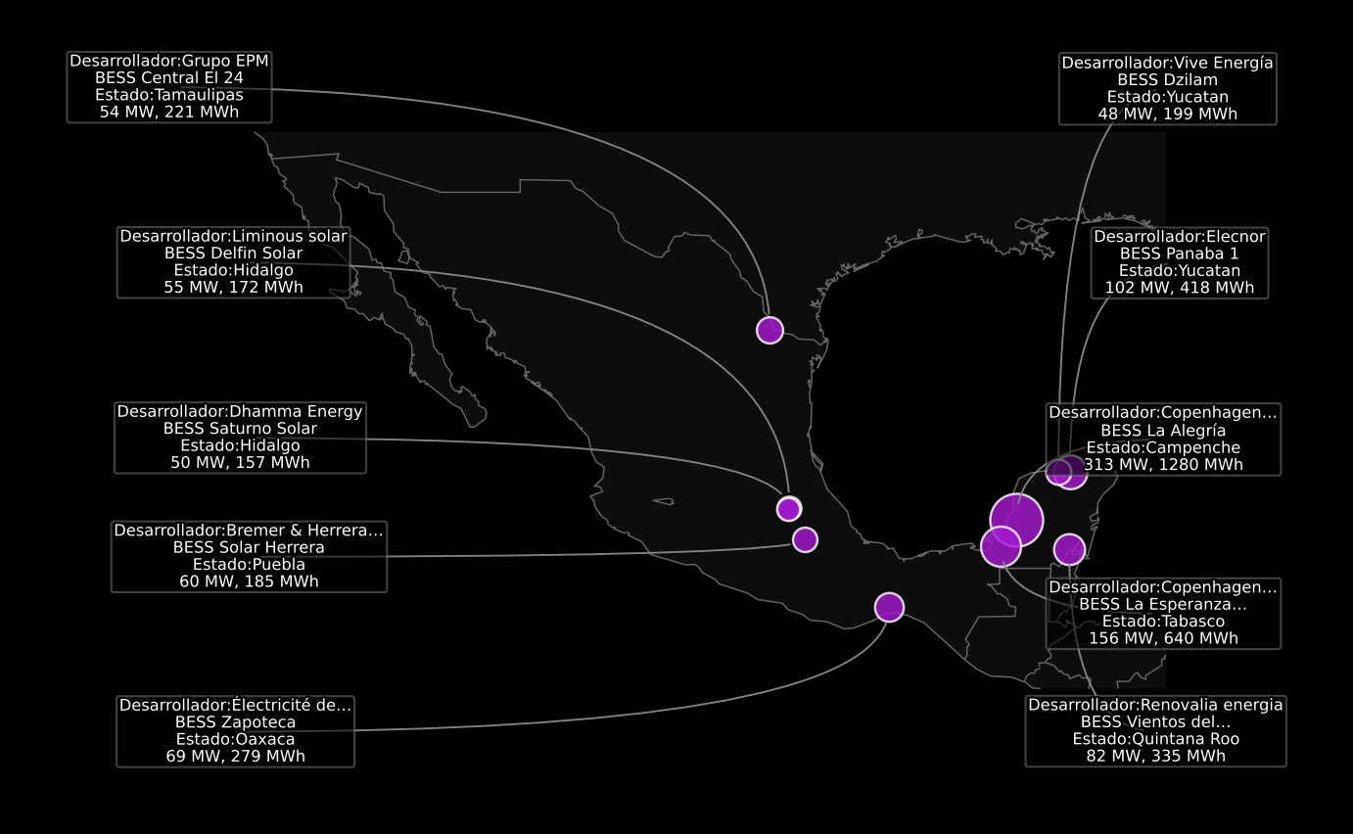1353x834 pixels.
Task: Click the "313 MW, 1280 MWh" value
Action: point(1163,464)
